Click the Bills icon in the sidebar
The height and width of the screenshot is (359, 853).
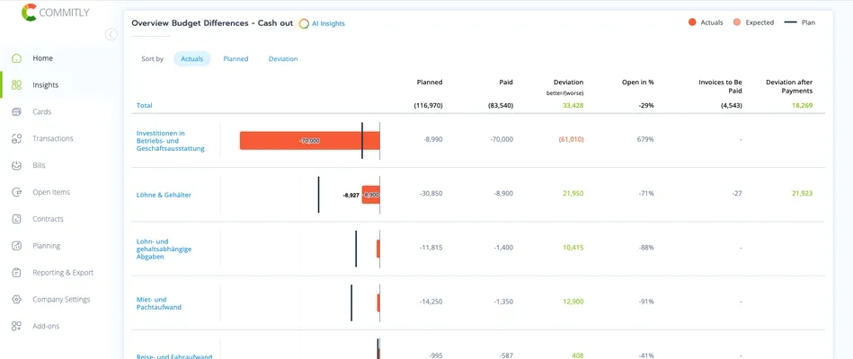click(17, 165)
